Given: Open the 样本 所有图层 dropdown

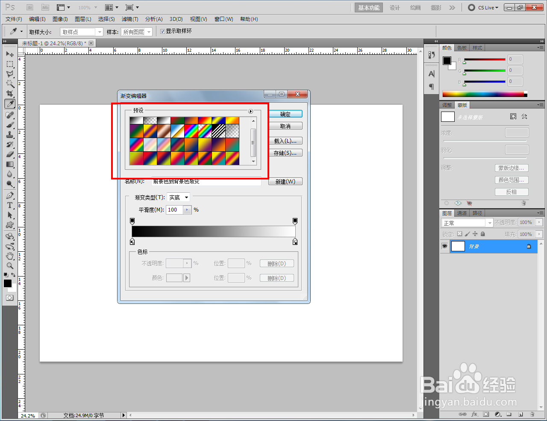Looking at the screenshot, I should [x=137, y=32].
